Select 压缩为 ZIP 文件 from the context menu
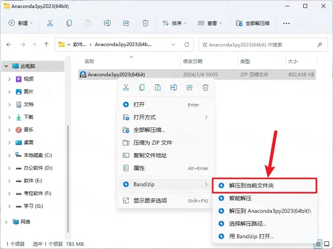The width and height of the screenshot is (333, 249). click(x=166, y=143)
